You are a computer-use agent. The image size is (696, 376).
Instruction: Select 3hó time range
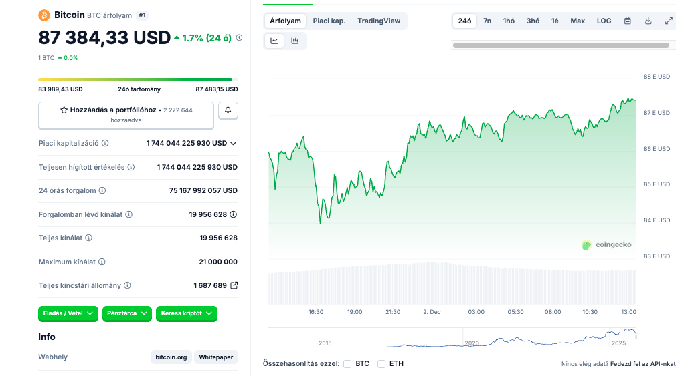click(x=533, y=21)
